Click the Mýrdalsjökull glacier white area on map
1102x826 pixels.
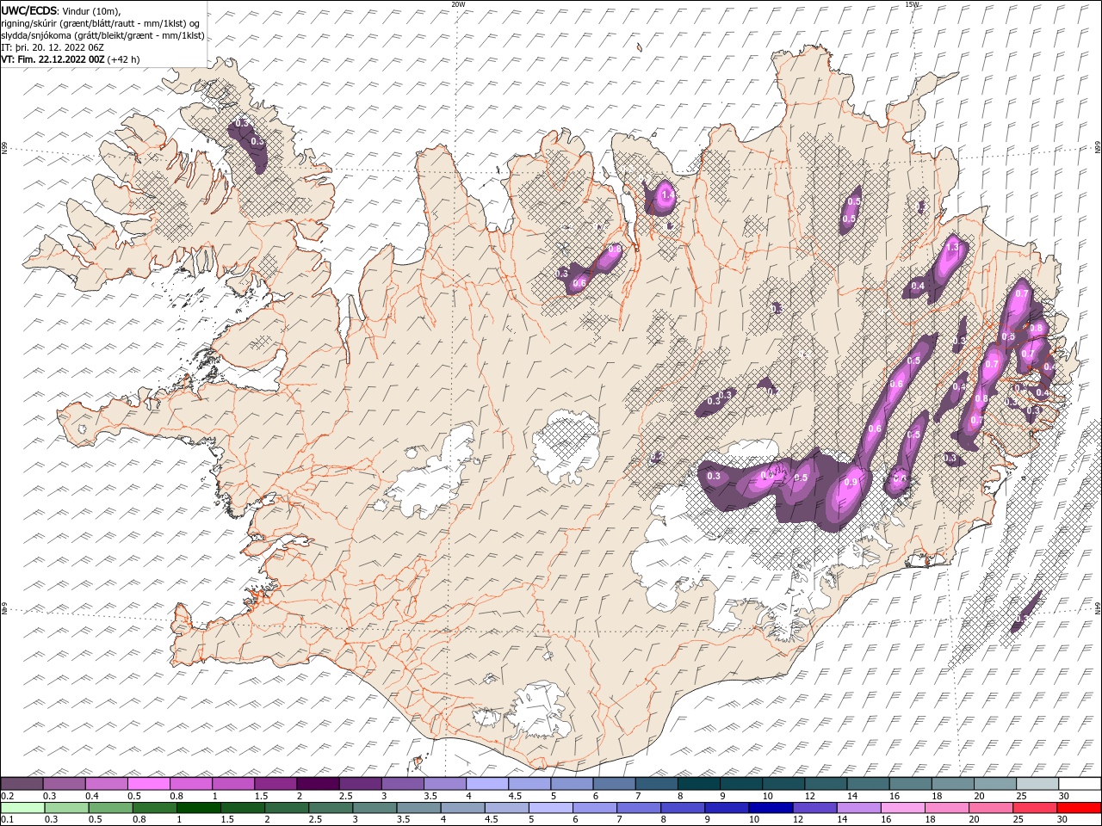coord(538,712)
